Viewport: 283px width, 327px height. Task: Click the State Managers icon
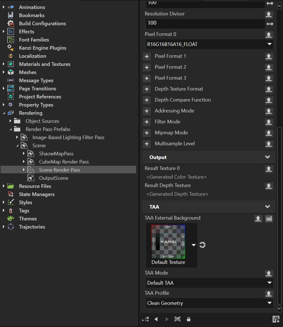11,194
